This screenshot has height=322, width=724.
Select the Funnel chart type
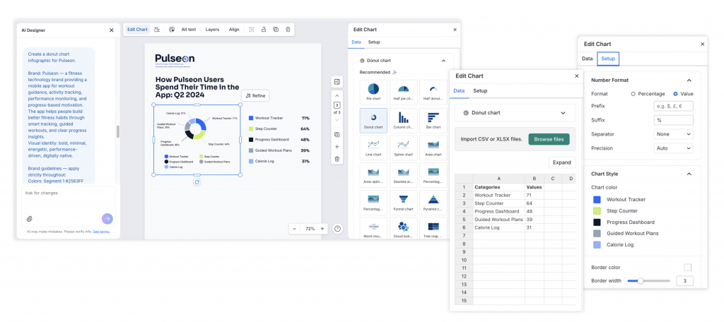404,202
